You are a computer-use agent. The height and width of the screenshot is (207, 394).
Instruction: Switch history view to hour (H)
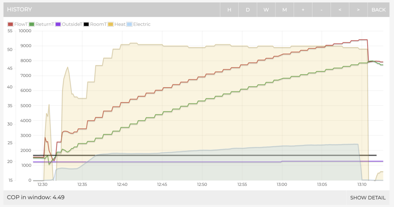[x=229, y=10]
